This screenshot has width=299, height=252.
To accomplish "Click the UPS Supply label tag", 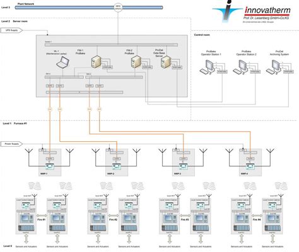I will tap(11, 30).
